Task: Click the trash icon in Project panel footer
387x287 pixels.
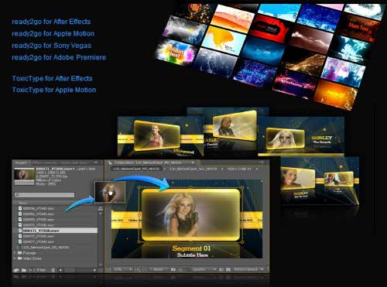Action: pos(53,270)
